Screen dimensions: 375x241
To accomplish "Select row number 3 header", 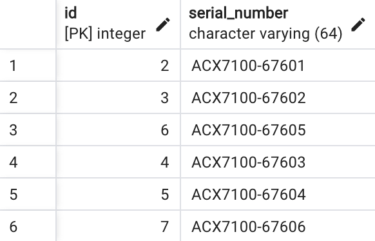I will (x=28, y=130).
